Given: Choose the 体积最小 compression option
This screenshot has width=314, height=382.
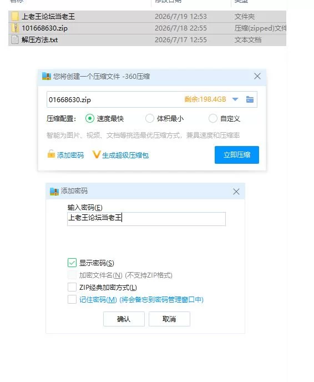Looking at the screenshot, I should (149, 118).
